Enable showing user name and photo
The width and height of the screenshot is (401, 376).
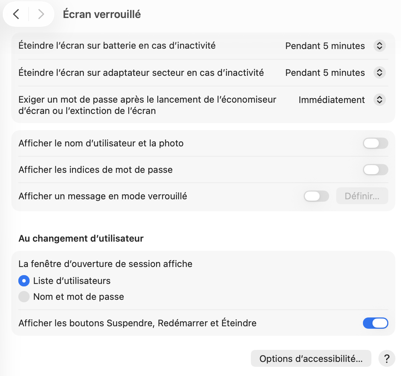point(375,143)
